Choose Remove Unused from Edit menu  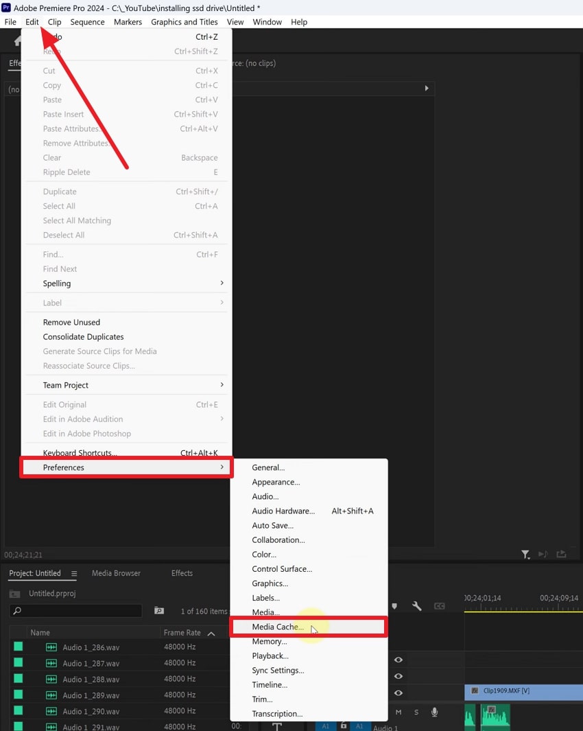click(x=126, y=322)
